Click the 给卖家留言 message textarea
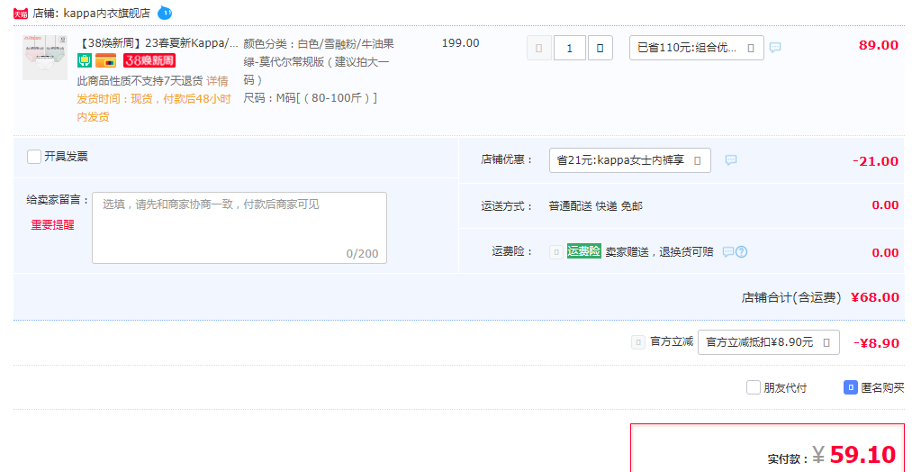 pyautogui.click(x=239, y=228)
